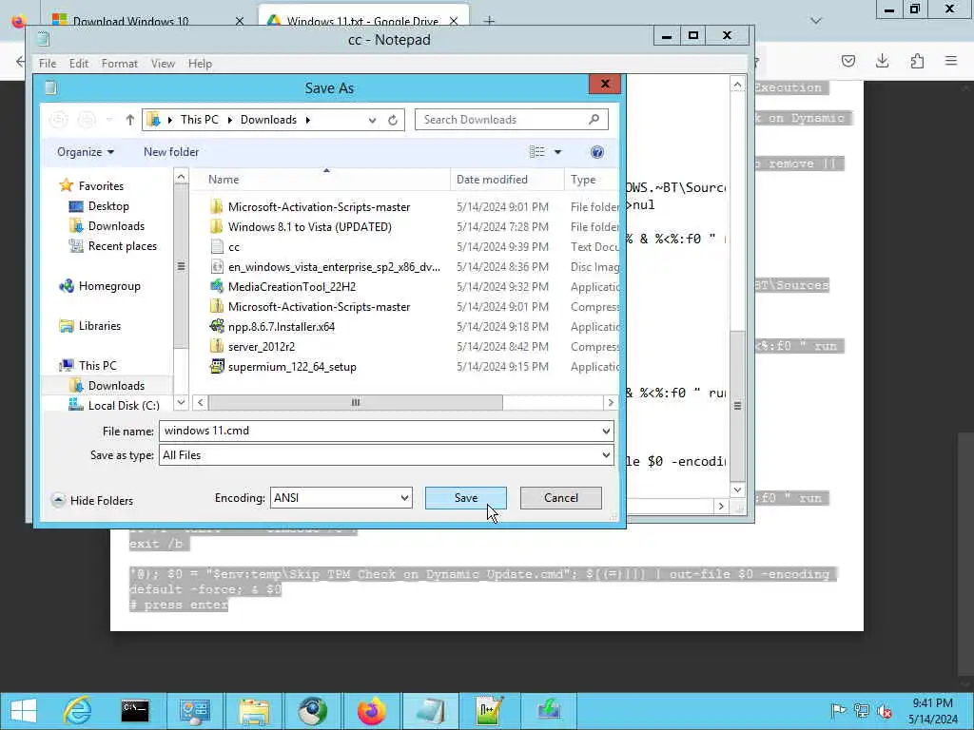Select Favorites in navigation pane
The width and height of the screenshot is (974, 730).
click(x=101, y=186)
